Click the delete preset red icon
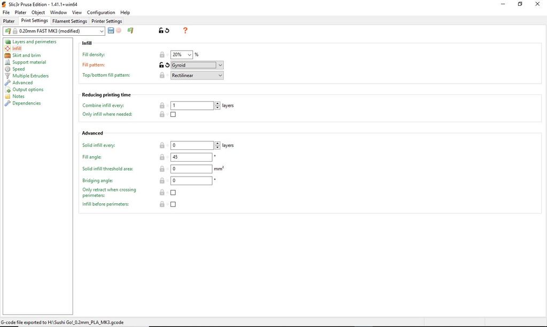The height and width of the screenshot is (327, 547). (119, 30)
